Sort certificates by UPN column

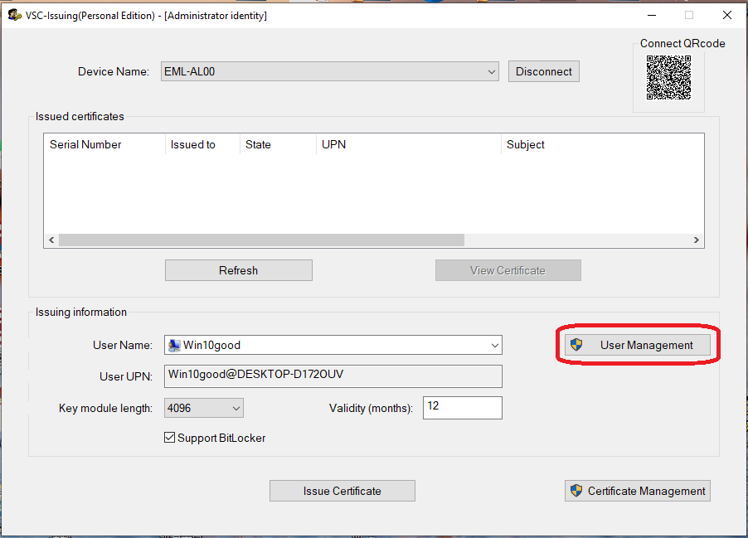pos(333,144)
